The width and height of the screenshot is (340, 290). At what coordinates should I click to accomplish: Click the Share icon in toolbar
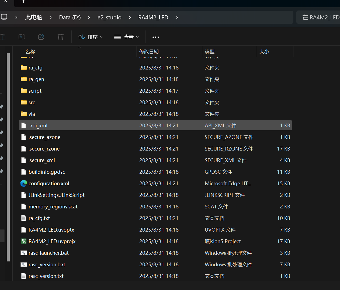click(41, 37)
